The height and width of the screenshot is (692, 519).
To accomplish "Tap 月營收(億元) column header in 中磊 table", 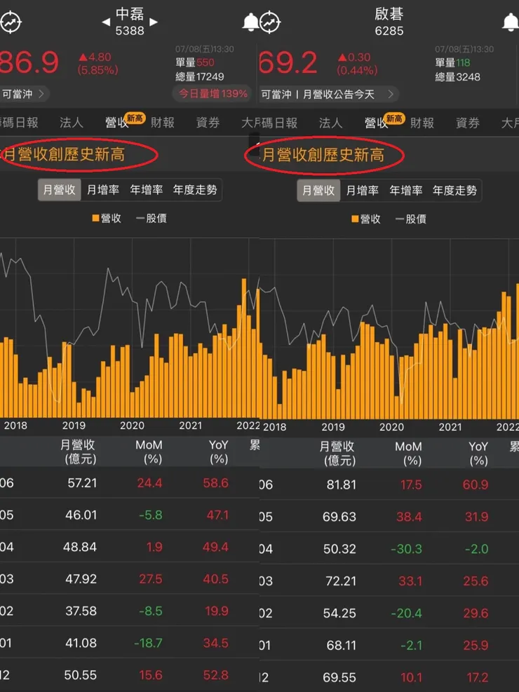I will [x=79, y=452].
